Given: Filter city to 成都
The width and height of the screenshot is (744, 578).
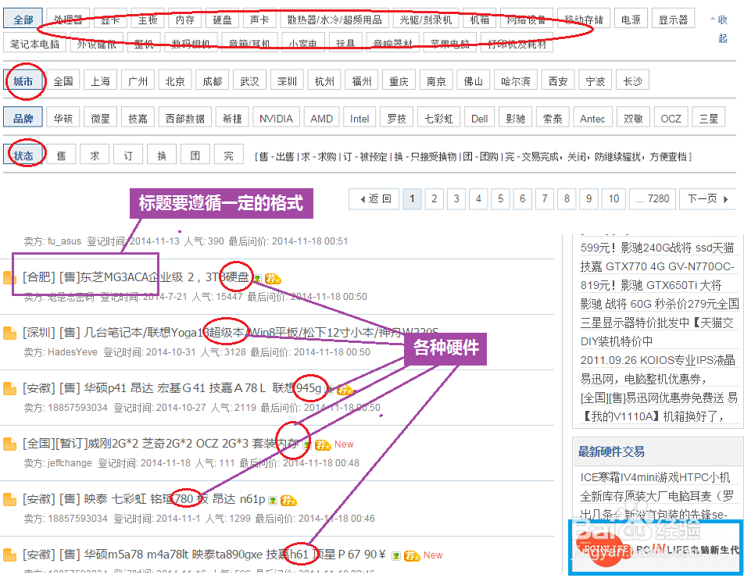Looking at the screenshot, I should point(212,81).
